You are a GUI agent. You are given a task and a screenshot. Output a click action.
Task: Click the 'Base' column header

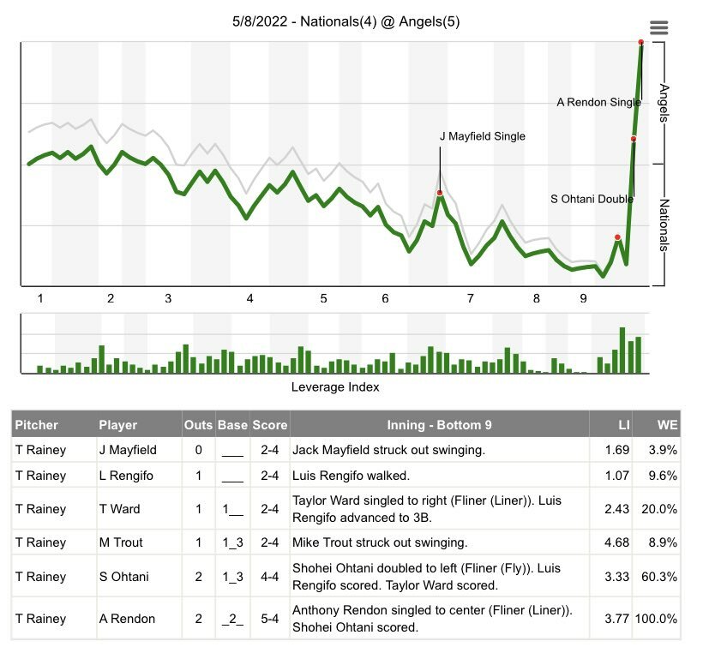[232, 425]
